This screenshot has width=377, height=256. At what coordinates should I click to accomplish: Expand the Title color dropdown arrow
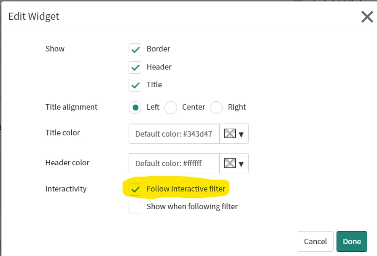pos(241,135)
